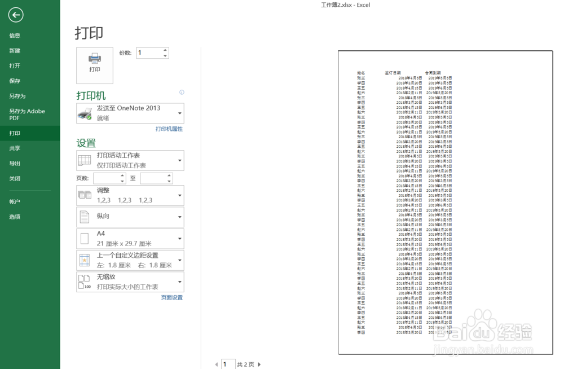Click the printer info icon
This screenshot has width=564, height=369.
(182, 92)
